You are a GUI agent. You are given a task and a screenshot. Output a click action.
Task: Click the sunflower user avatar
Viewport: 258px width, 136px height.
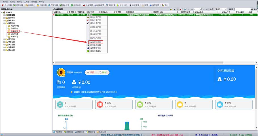(61, 72)
